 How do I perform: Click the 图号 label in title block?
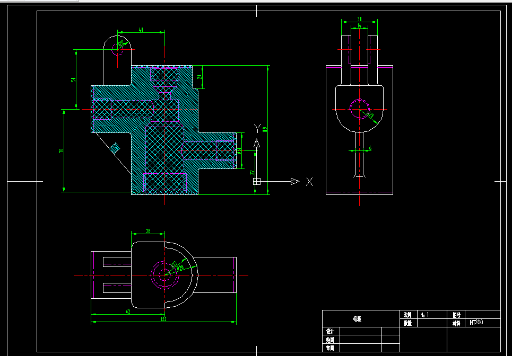click(x=456, y=315)
